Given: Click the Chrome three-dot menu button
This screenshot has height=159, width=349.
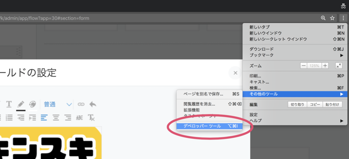Looking at the screenshot, I should 343,18.
